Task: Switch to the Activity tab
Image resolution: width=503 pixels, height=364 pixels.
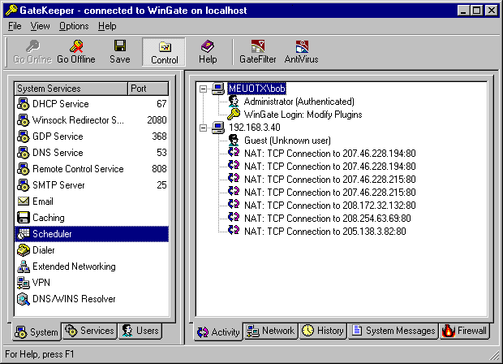Action: [x=218, y=331]
